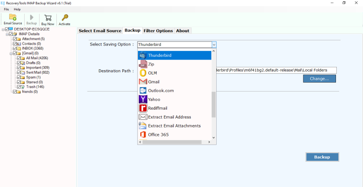
Task: Pick the Rediffmail icon entry
Action: tap(142, 108)
